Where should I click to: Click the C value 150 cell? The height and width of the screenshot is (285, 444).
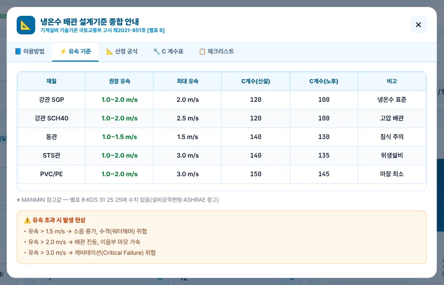pos(256,174)
